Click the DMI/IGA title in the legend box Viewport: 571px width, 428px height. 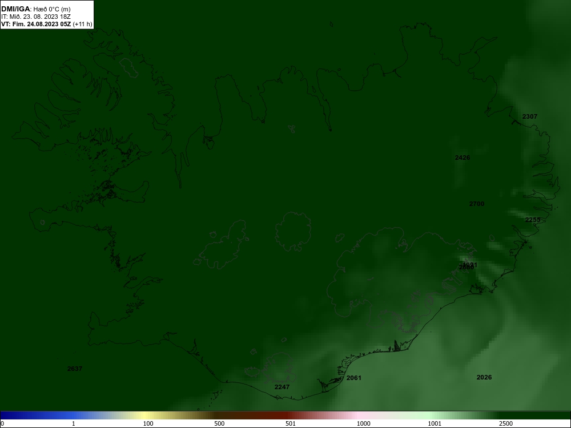(15, 9)
